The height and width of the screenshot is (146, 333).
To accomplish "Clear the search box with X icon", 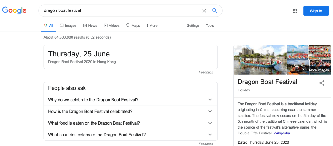I will point(204,11).
